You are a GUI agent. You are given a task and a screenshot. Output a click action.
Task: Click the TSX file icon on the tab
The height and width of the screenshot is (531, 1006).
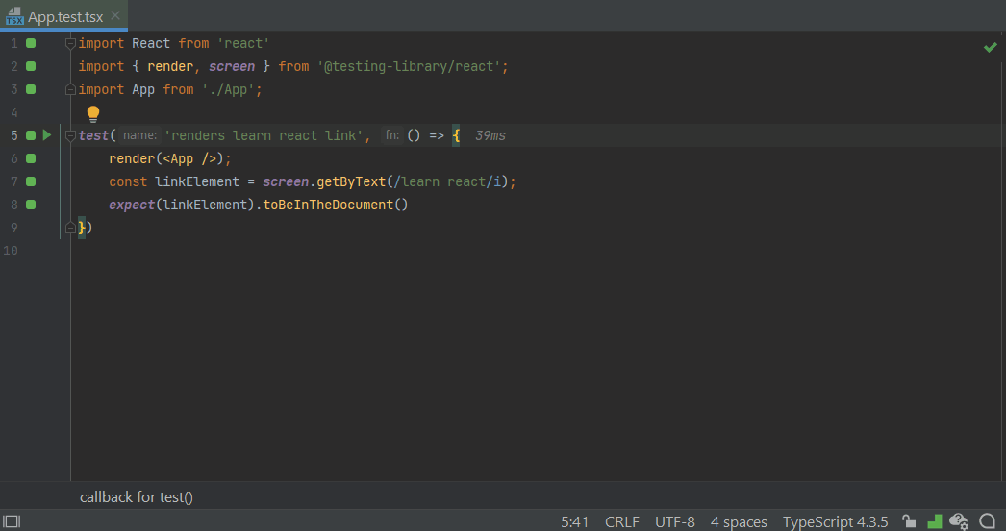click(14, 17)
